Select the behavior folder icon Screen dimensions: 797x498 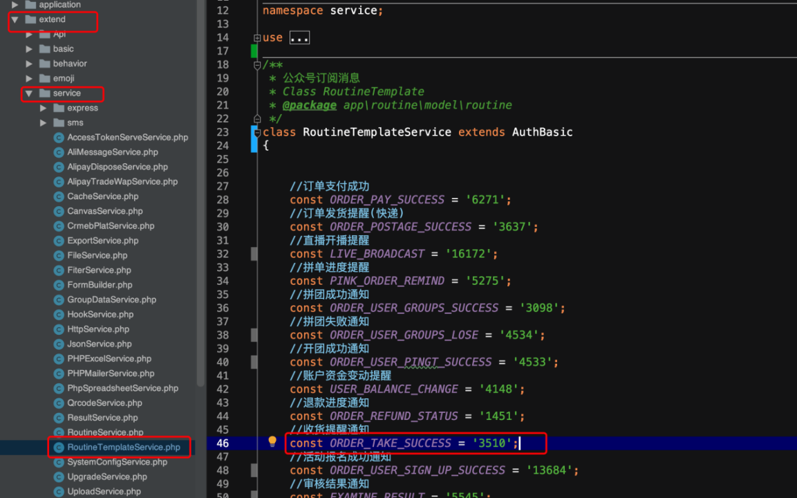click(45, 64)
